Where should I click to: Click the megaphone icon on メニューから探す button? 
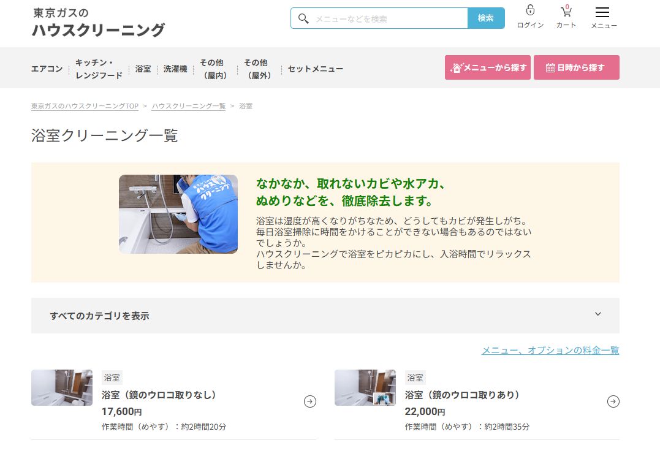tap(457, 67)
